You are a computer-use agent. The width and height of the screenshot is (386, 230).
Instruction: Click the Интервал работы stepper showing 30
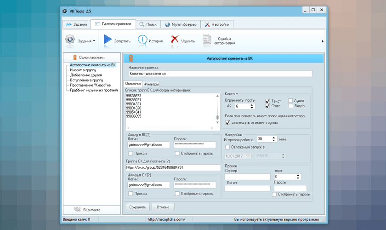(273, 139)
